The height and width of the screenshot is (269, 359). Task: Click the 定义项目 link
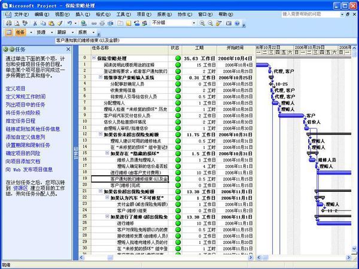(16, 88)
